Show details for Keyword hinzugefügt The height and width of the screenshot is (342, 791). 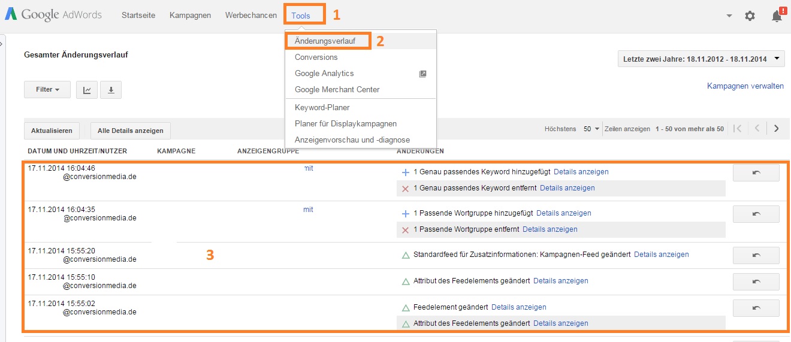pos(581,172)
